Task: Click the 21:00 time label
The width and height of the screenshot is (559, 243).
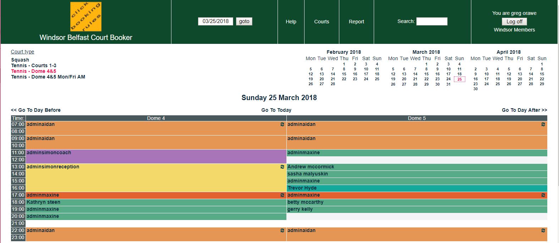Action: click(18, 224)
